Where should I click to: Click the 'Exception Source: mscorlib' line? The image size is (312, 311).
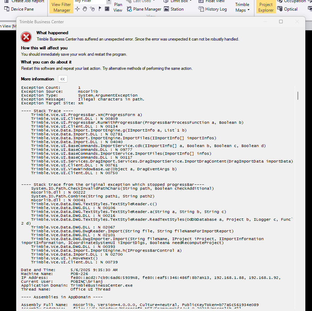pyautogui.click(x=59, y=92)
